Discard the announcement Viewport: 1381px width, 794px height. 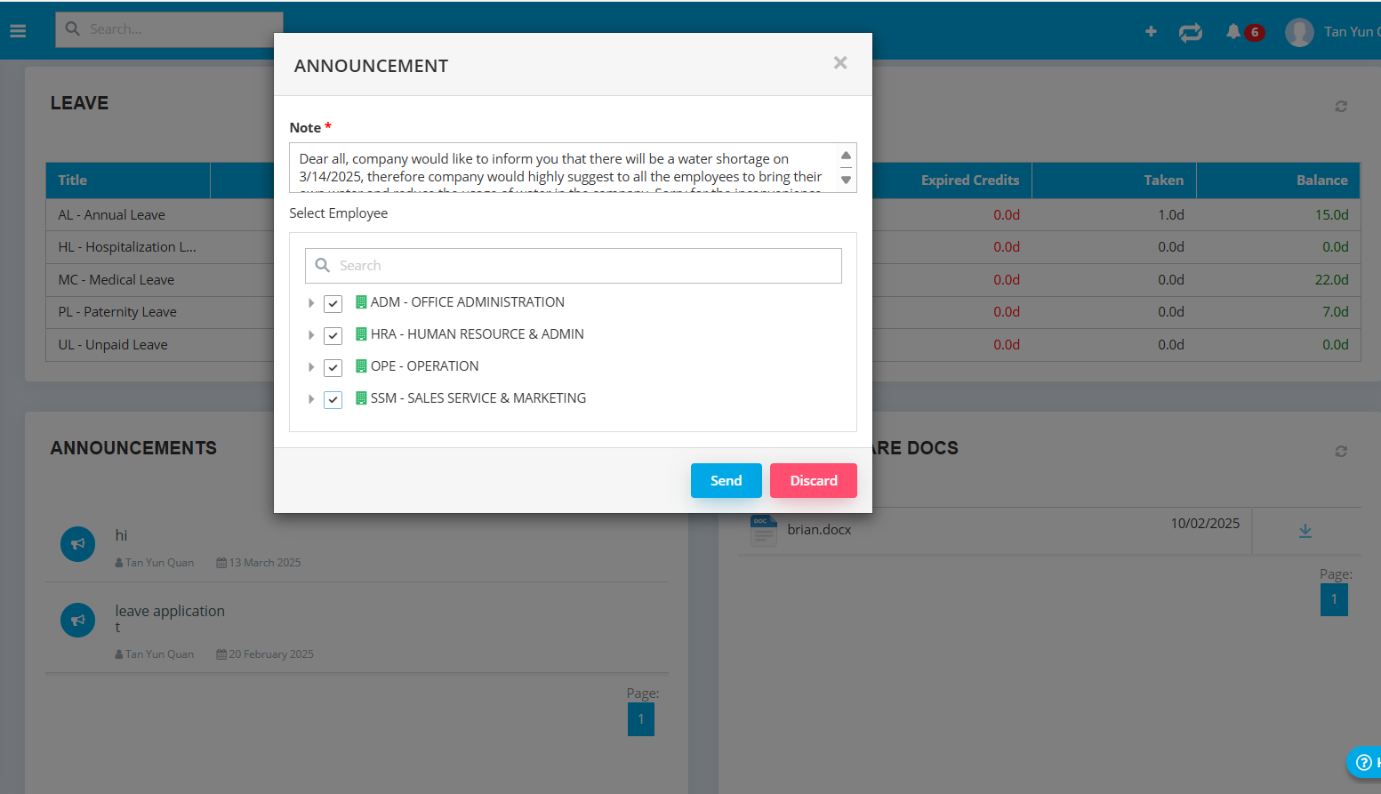tap(814, 480)
